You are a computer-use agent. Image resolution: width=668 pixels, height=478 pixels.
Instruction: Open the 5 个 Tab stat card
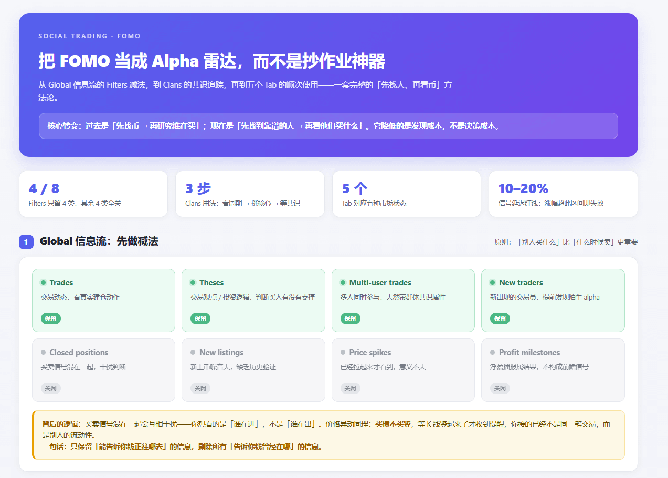click(407, 194)
